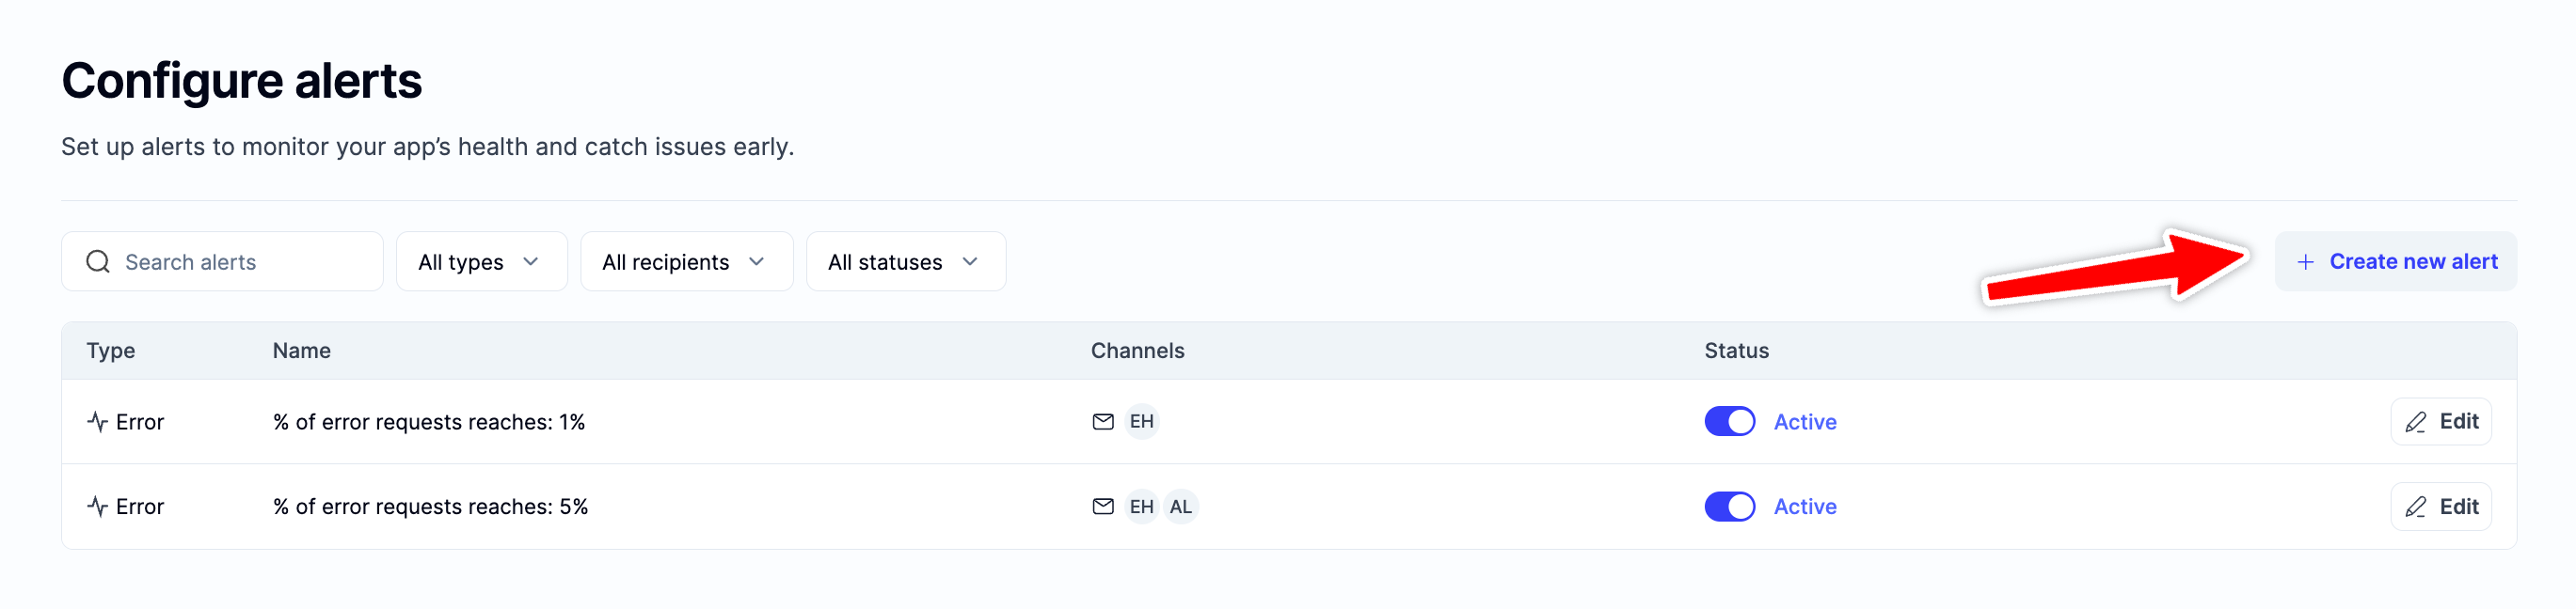Click the Name column header

pos(301,351)
